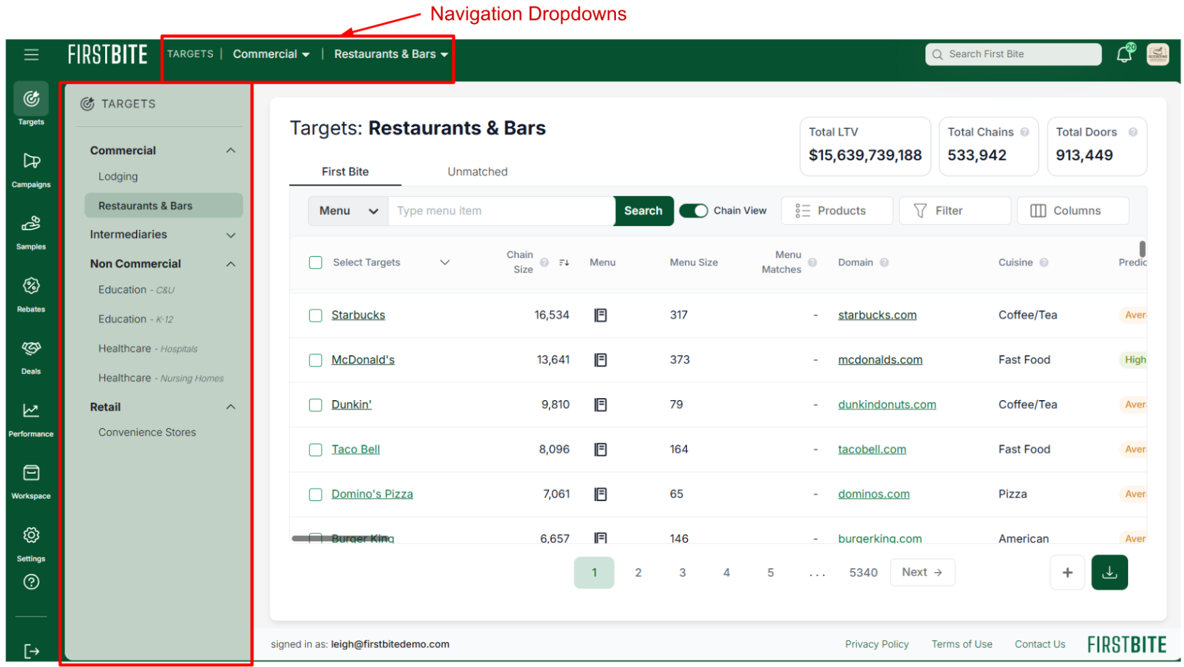Open the McDonald's menu icon
Viewport: 1184px width, 667px height.
click(601, 360)
